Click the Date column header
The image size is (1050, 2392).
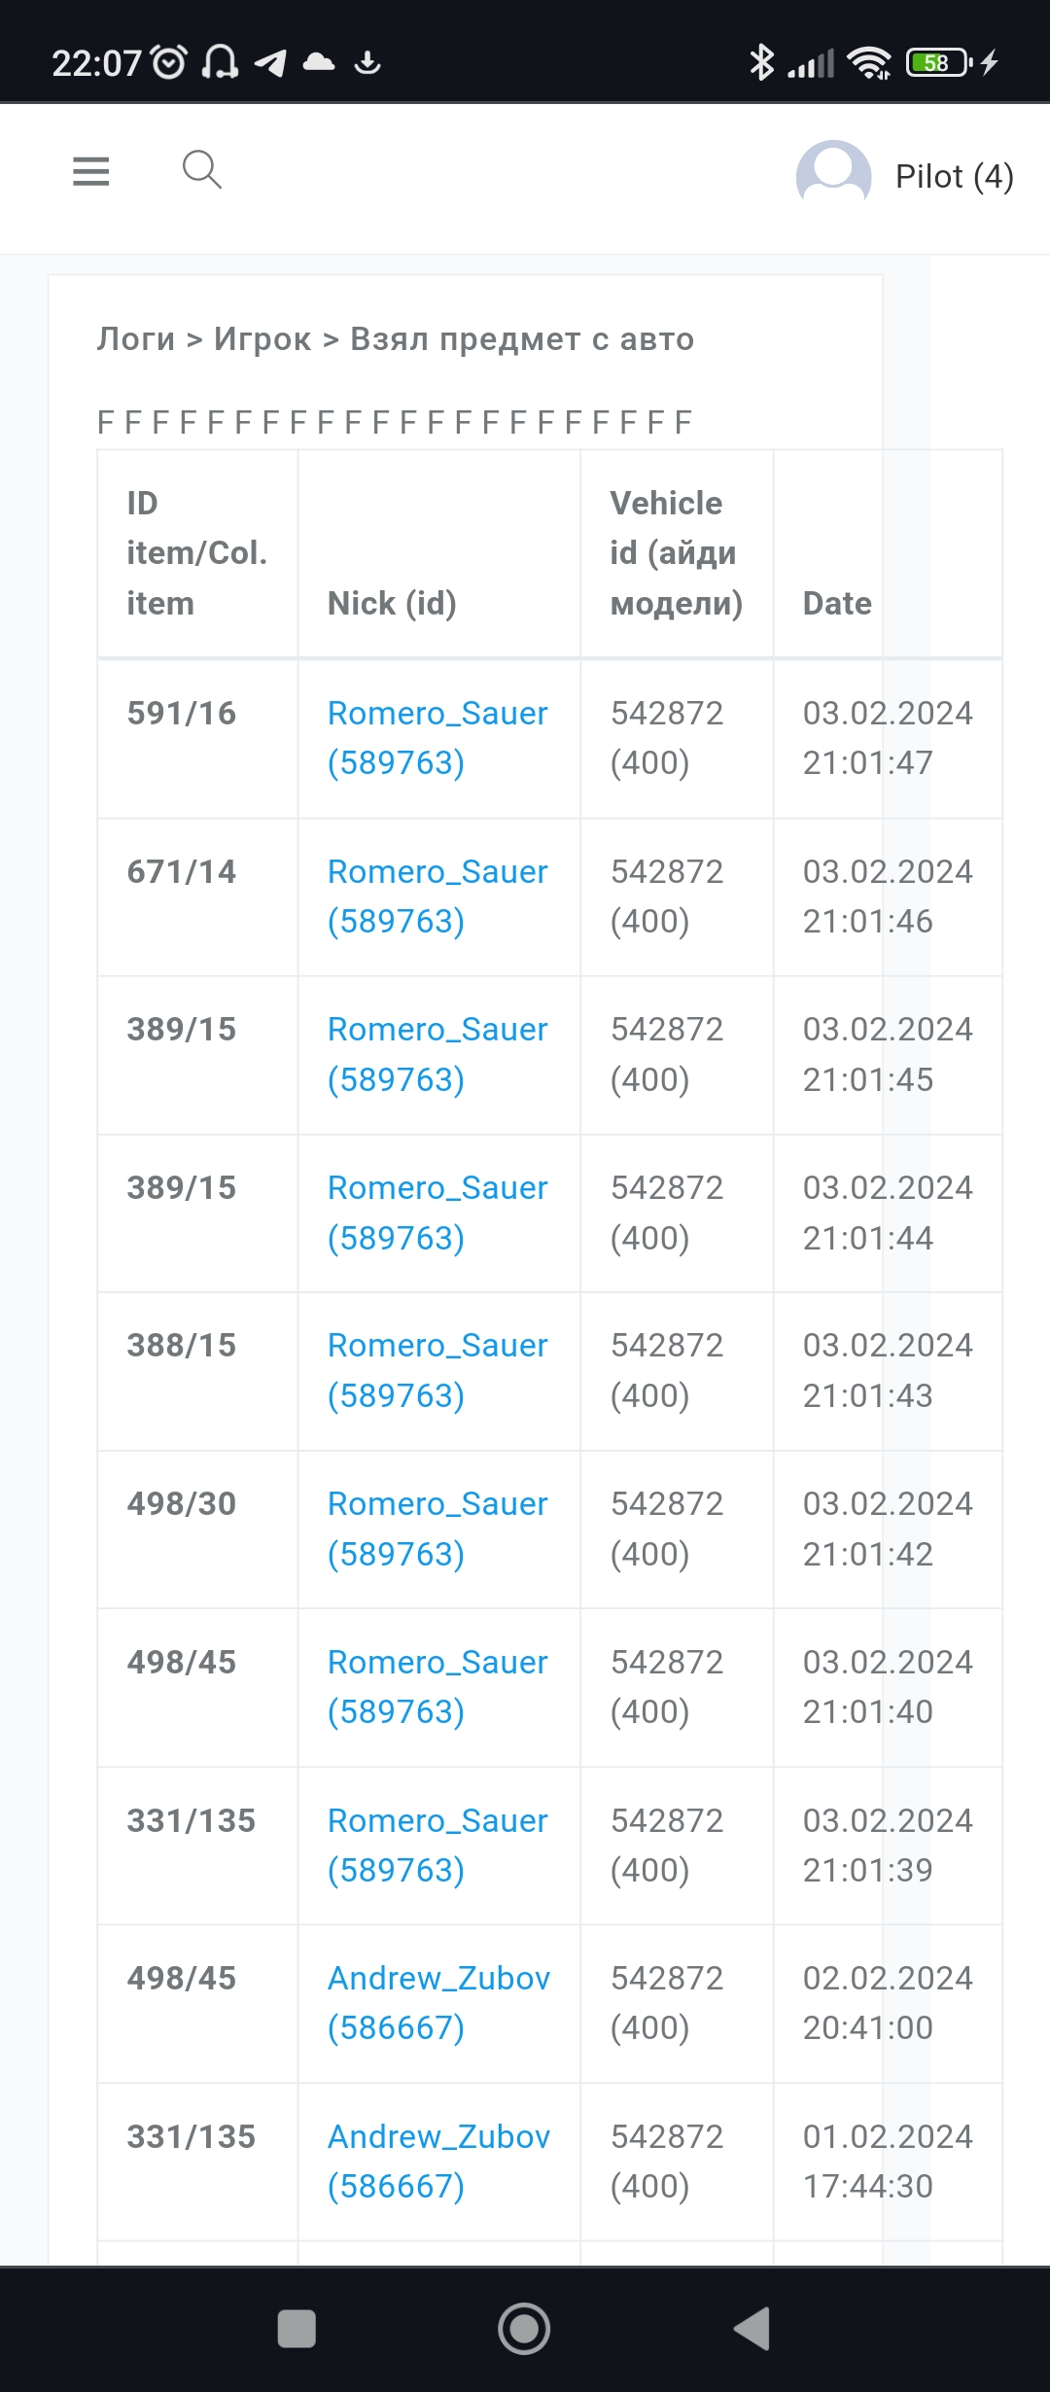(x=837, y=603)
